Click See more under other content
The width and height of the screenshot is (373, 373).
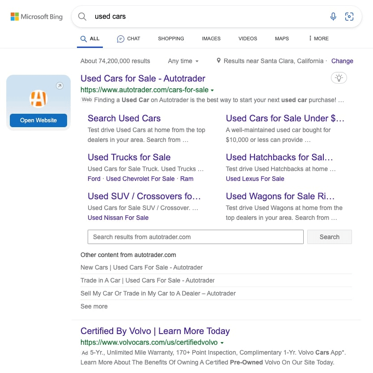94,306
